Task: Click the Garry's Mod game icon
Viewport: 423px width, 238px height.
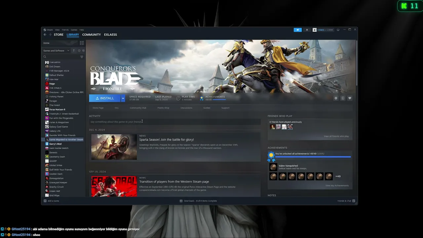Action: coord(47,144)
